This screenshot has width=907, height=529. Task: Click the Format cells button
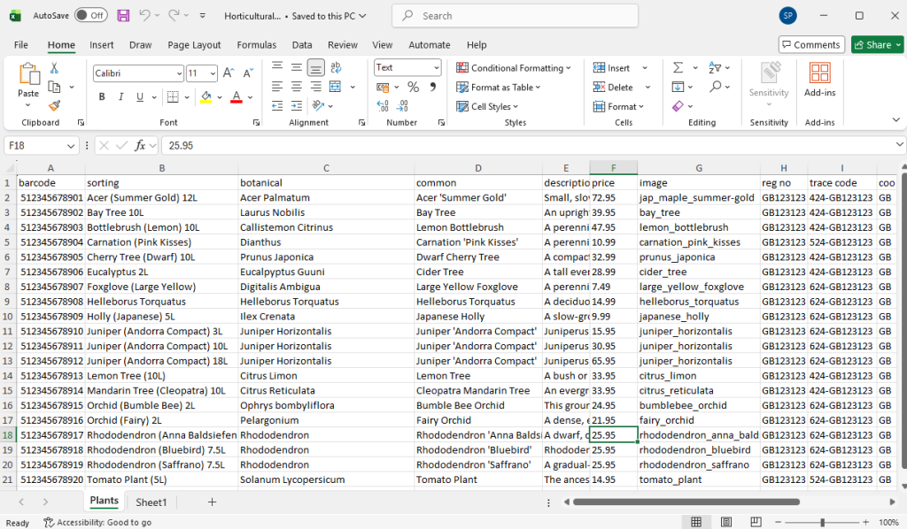point(618,106)
